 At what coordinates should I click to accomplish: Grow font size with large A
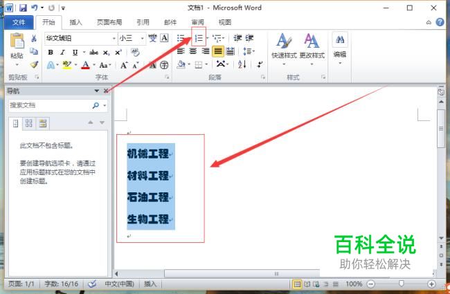124,65
